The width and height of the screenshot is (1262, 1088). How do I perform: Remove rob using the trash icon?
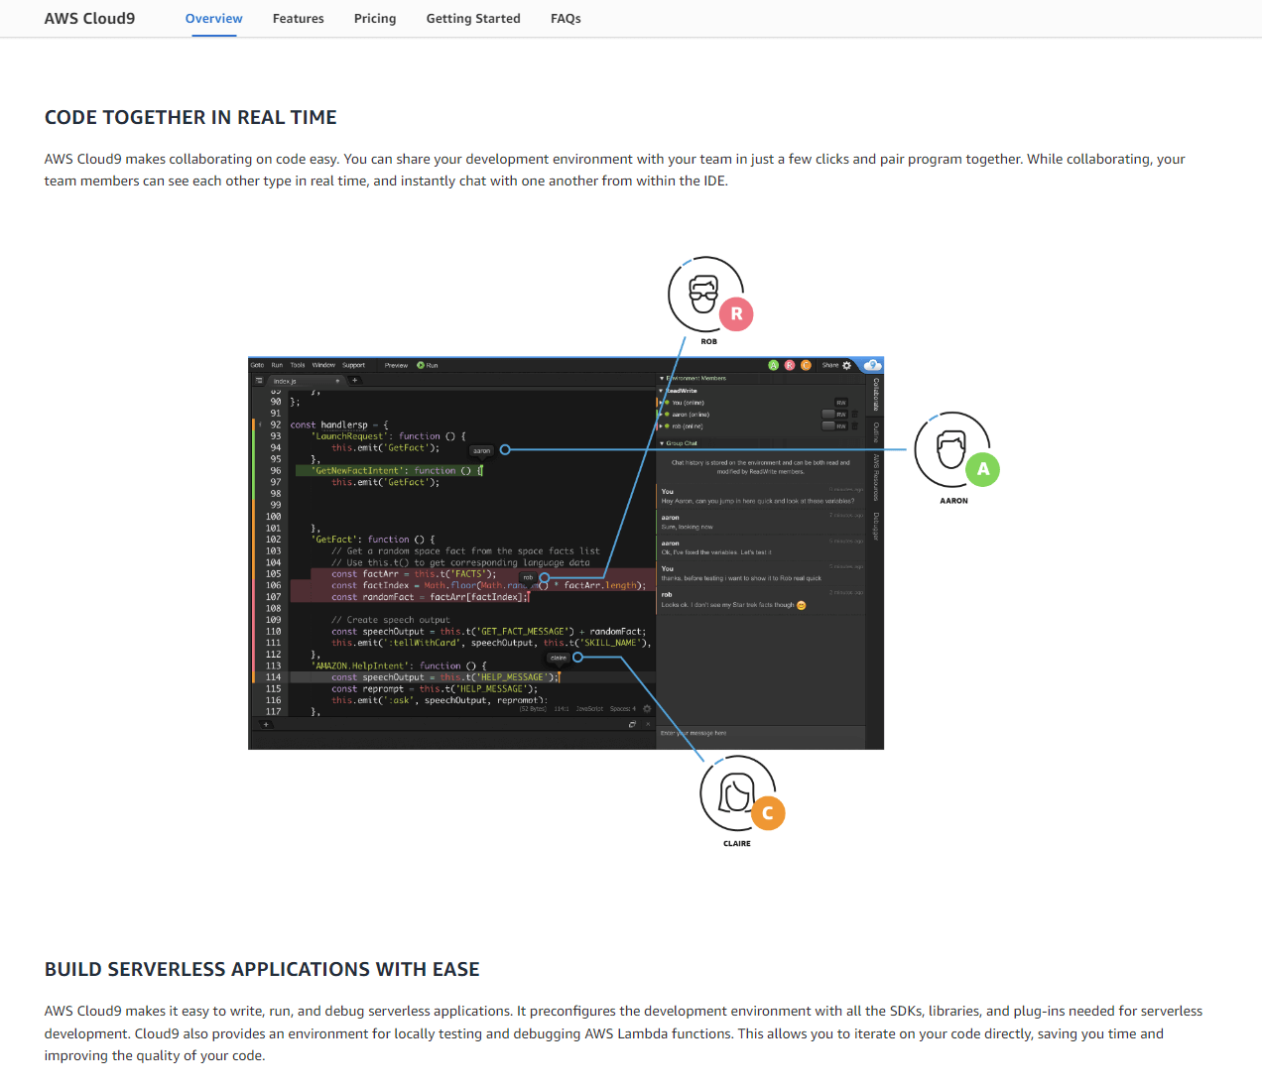854,425
